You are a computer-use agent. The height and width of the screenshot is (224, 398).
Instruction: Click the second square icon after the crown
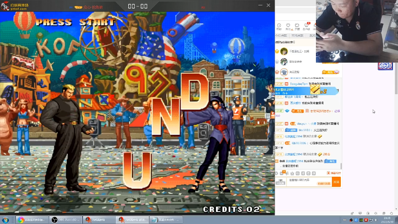(x=303, y=173)
